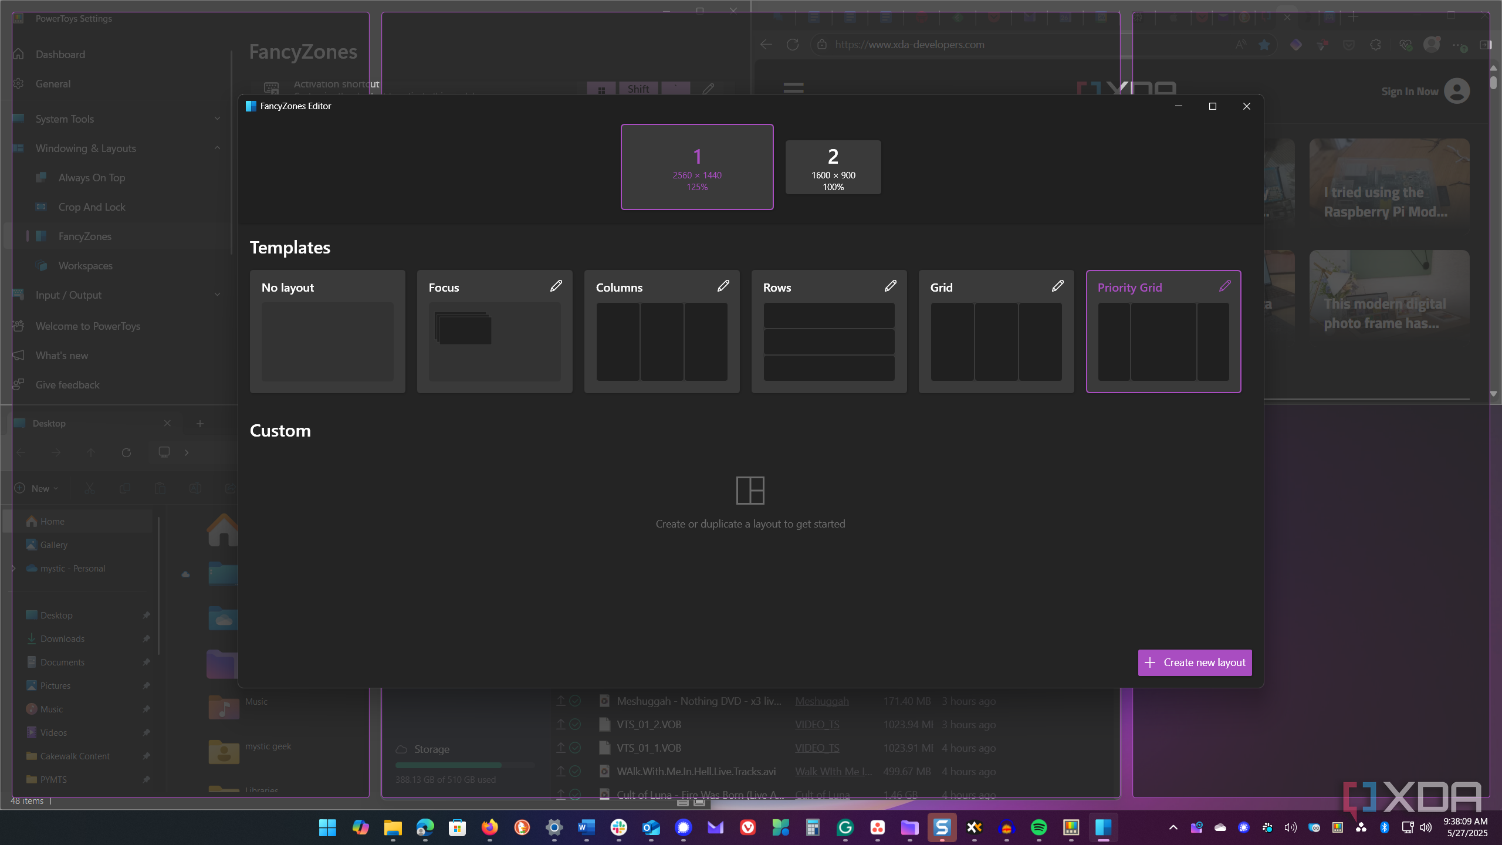Edit Priority Grid using its pencil icon

[x=1224, y=286]
